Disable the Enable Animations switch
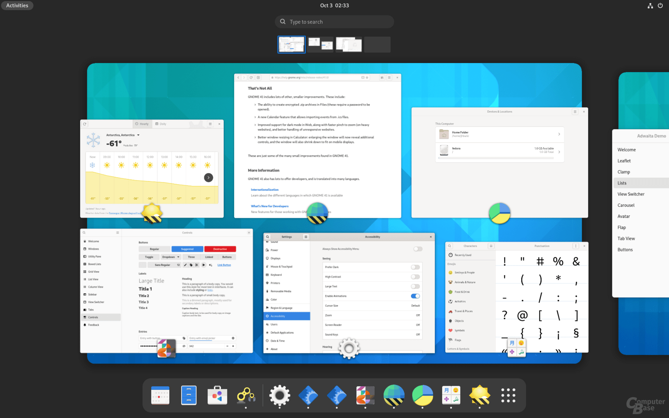This screenshot has width=669, height=418. (415, 296)
